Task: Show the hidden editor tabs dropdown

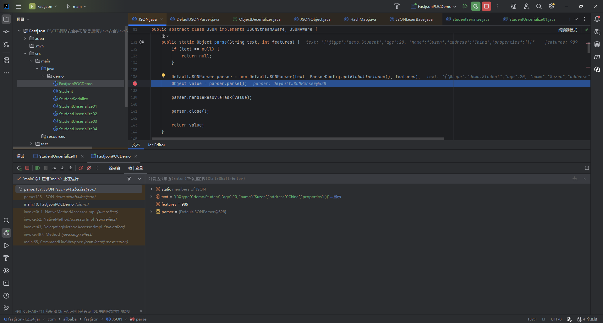Action: [x=576, y=19]
